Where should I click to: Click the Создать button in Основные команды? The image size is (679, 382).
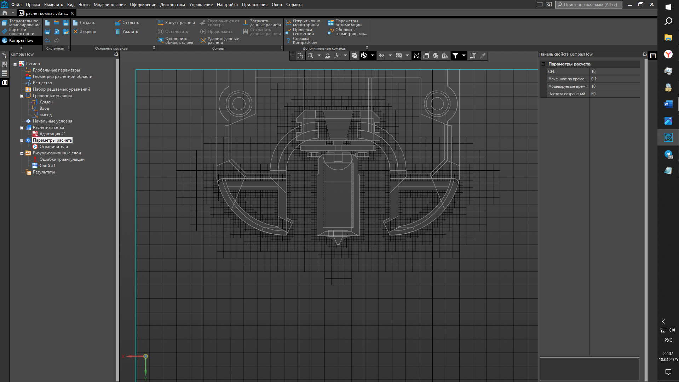point(84,23)
